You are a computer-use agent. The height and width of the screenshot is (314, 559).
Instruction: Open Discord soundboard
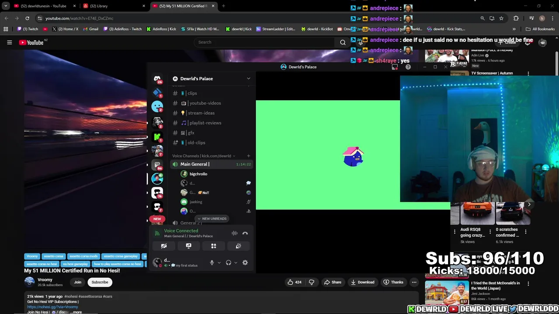[x=238, y=246]
